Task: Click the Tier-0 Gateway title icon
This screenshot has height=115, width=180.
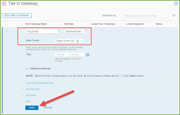Action: click(x=4, y=4)
